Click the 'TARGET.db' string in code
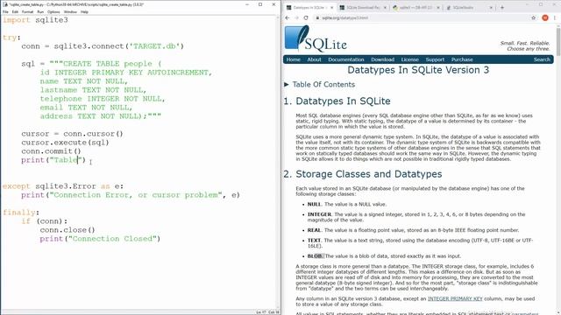The image size is (561, 315). tap(154, 46)
